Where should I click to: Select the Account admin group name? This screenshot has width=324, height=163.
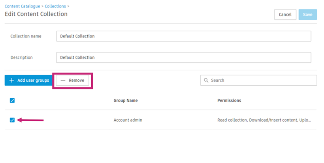tap(128, 120)
